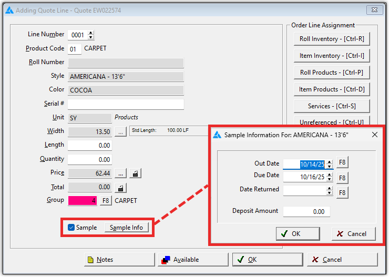This screenshot has height=277, width=389.
Task: Decrease Out Date with down spinner
Action: coord(330,167)
